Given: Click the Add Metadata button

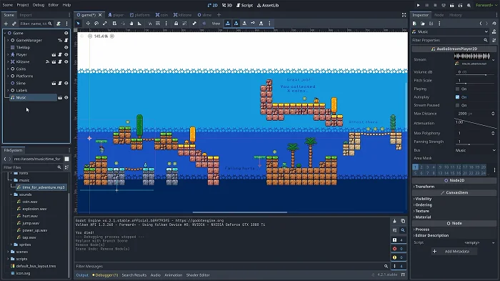Looking at the screenshot, I should [x=454, y=251].
